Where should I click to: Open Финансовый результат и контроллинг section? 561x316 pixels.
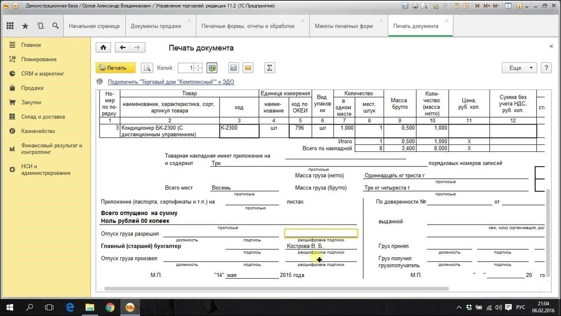(52, 149)
